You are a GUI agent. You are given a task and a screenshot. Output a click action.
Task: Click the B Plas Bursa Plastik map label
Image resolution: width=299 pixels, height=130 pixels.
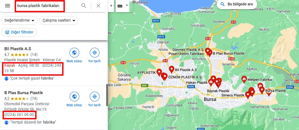coord(229,53)
